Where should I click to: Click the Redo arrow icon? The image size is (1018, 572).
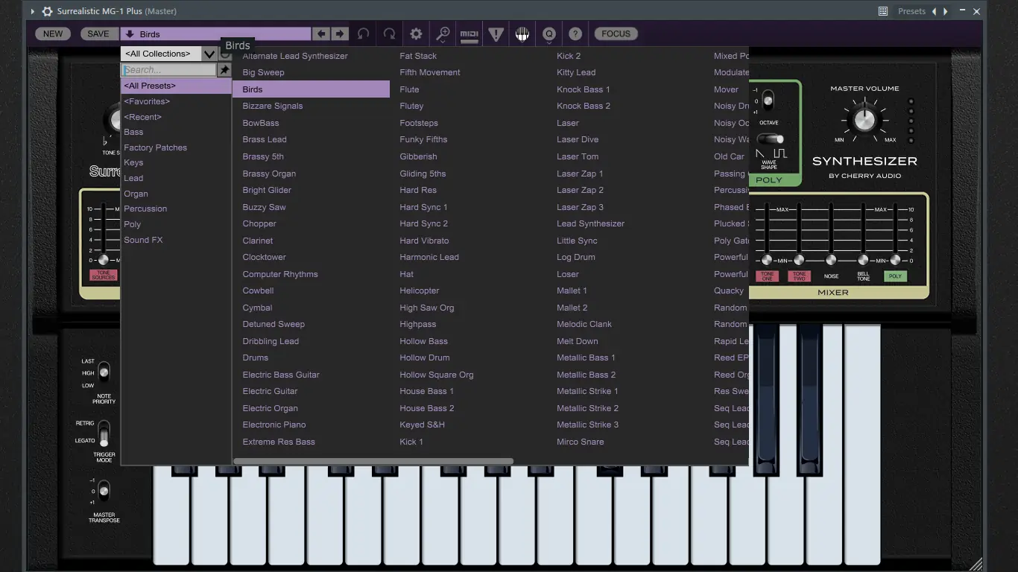389,34
